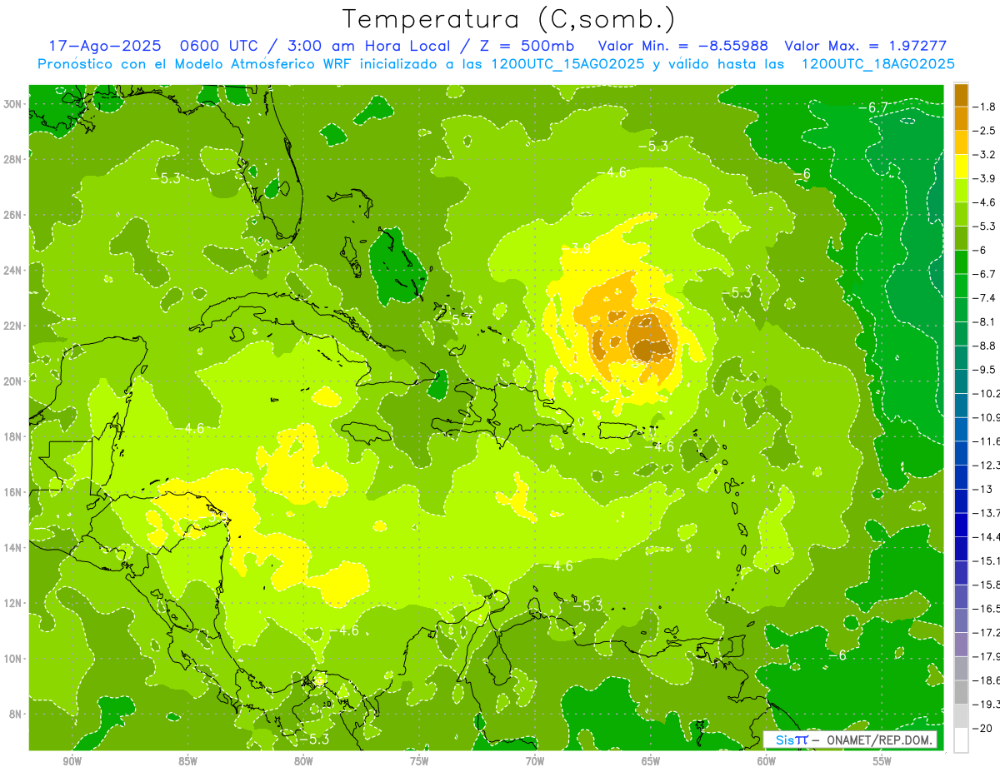Click the orange swatch between -1.8 and -2.5
Screen dimensions: 1000x772
point(961,118)
